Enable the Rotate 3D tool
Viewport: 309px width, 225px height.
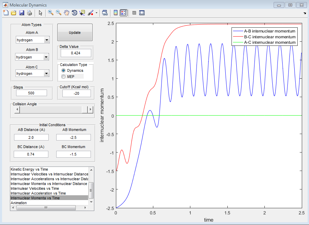(x=74, y=13)
